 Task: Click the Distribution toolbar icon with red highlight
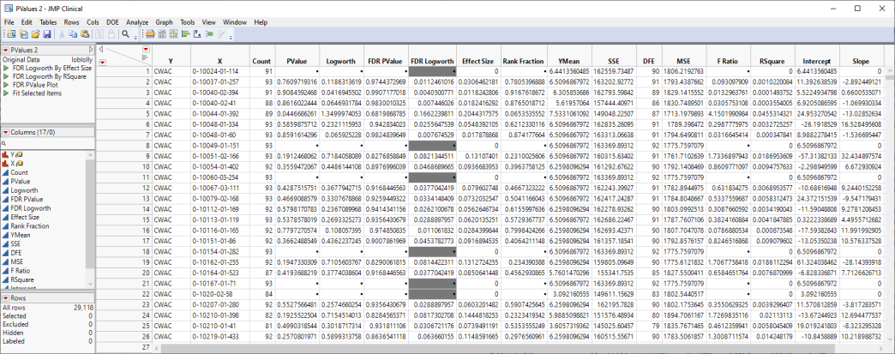pos(151,34)
